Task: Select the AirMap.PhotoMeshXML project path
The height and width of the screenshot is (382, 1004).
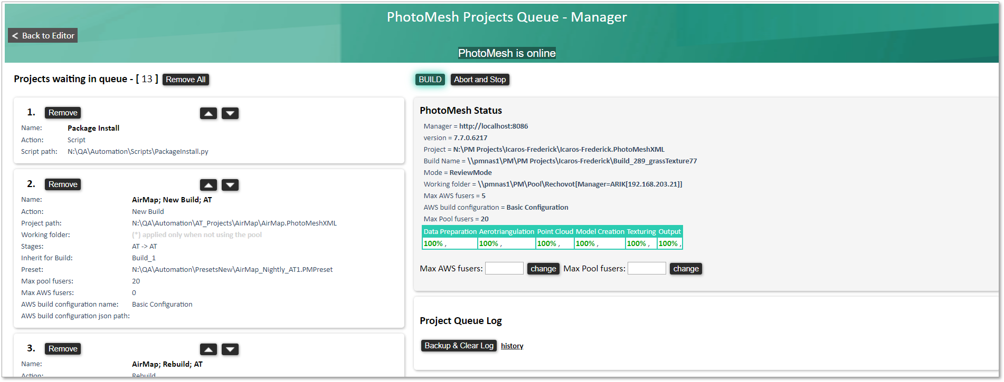Action: [234, 223]
